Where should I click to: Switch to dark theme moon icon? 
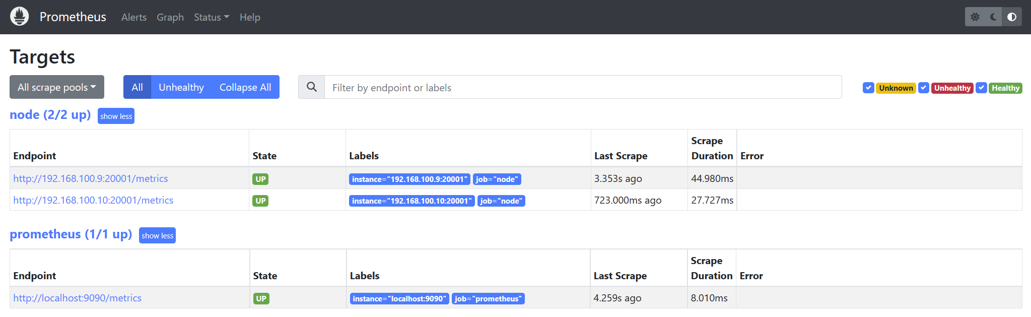pos(993,17)
